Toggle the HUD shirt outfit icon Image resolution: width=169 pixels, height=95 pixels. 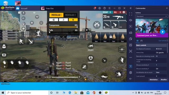37,17
